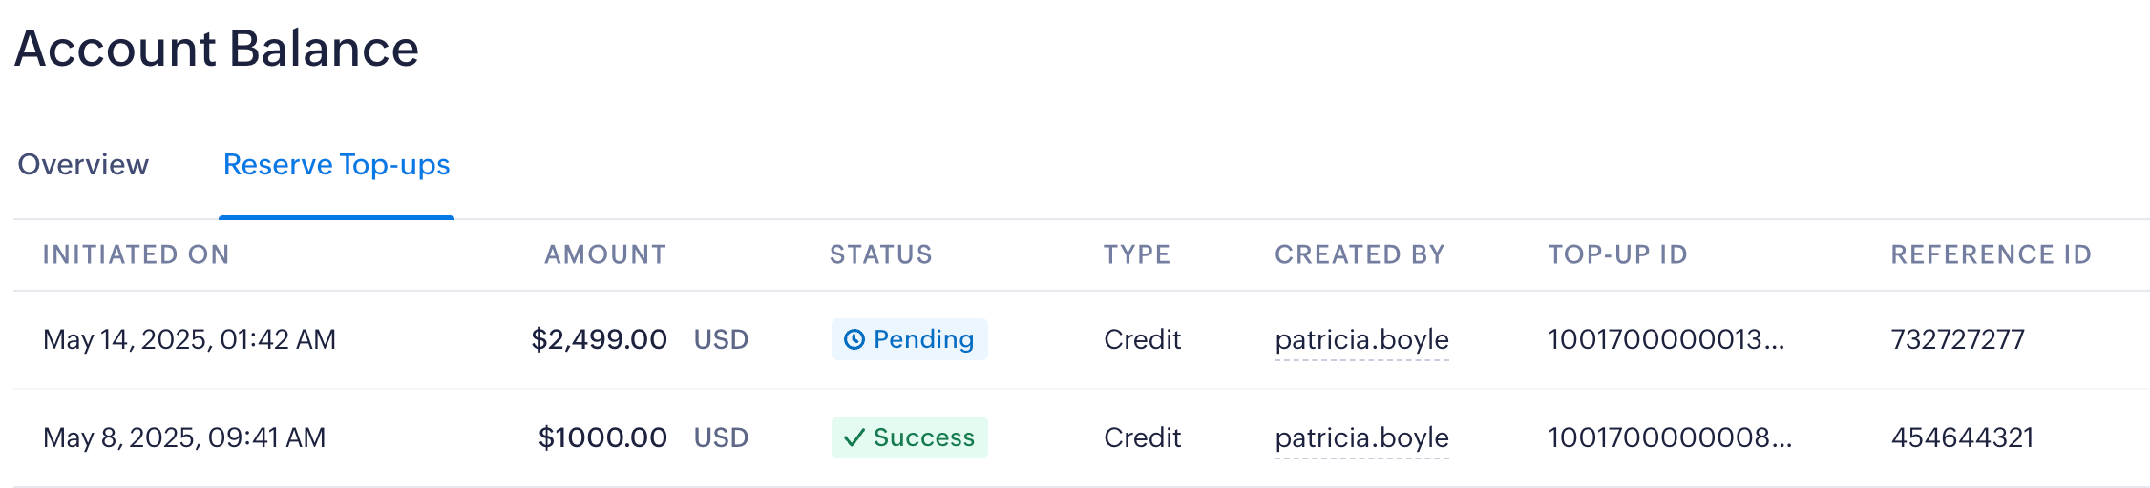
Task: Click the Amount column header
Action: point(605,254)
